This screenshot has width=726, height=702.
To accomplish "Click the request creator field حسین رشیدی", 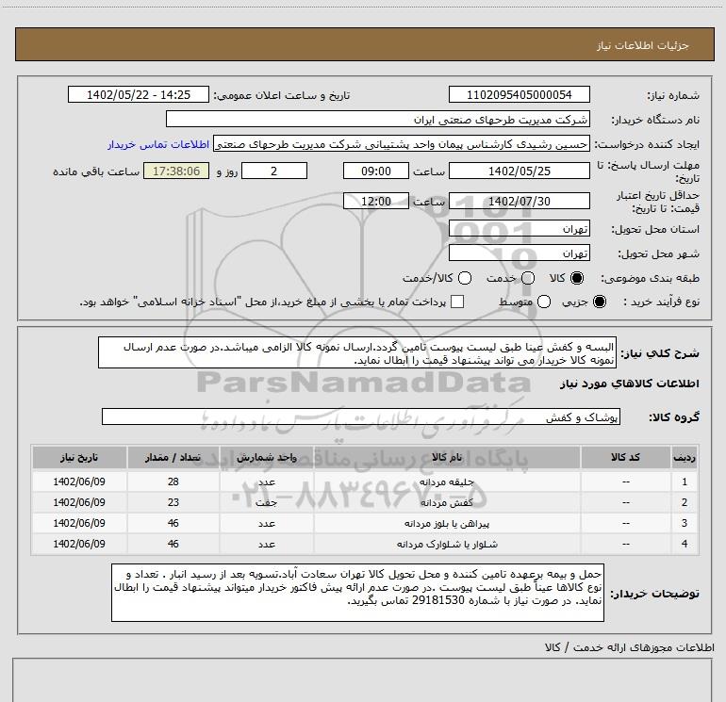I will 402,144.
